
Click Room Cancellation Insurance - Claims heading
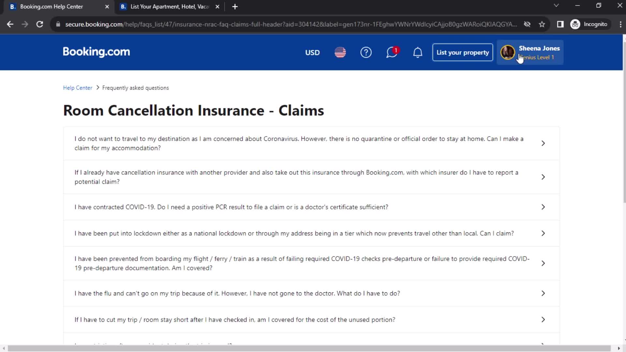[x=193, y=110]
